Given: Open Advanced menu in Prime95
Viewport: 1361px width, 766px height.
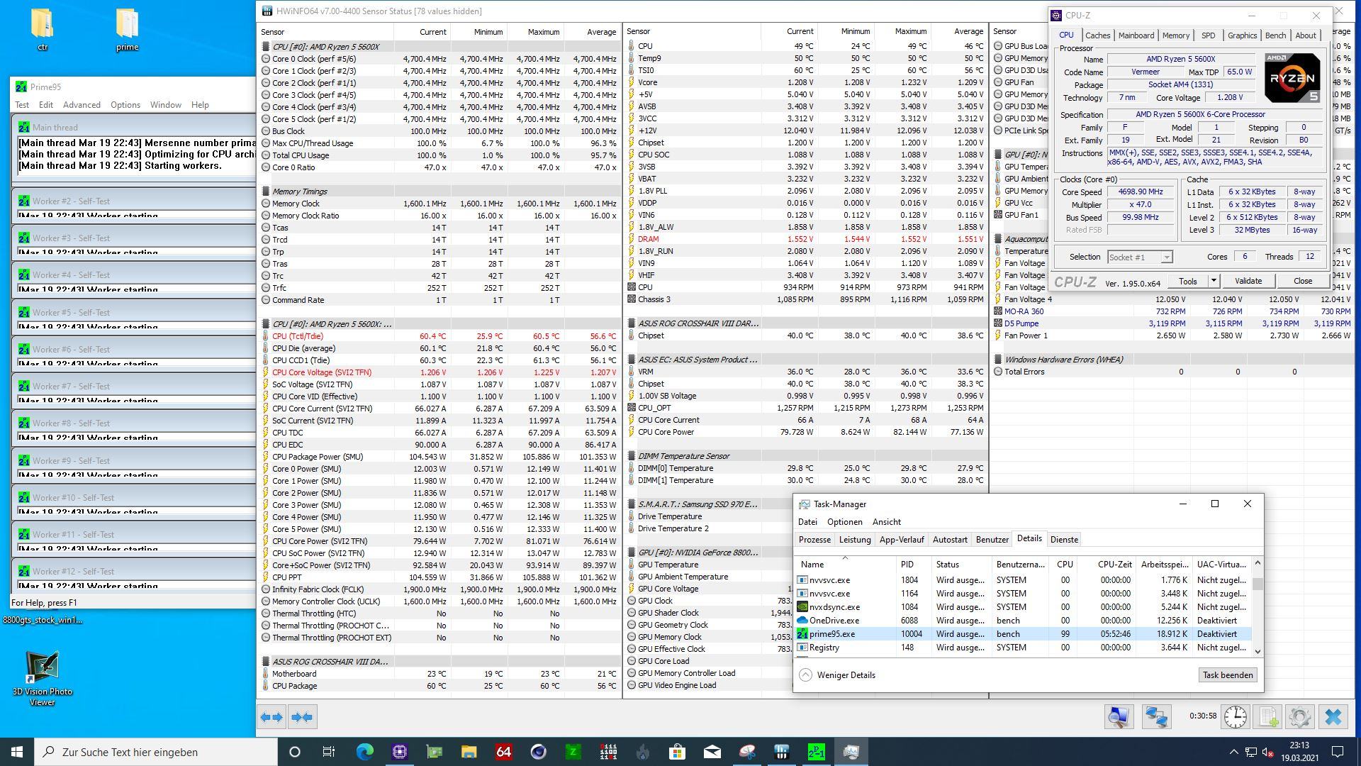Looking at the screenshot, I should point(82,104).
